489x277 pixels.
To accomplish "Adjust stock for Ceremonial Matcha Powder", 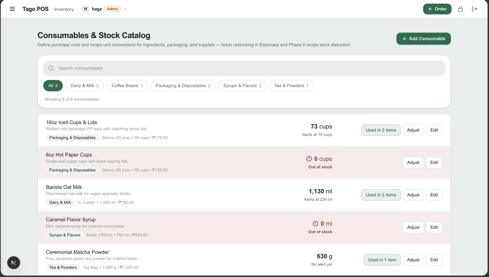I will click(x=413, y=260).
